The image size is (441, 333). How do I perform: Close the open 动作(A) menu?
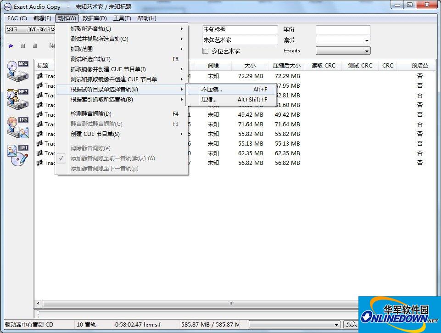pyautogui.click(x=67, y=18)
